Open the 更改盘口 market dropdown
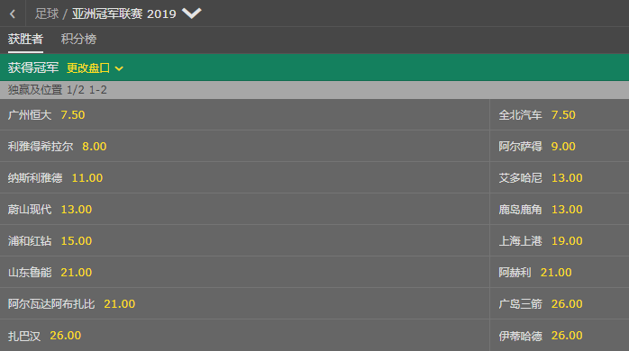Image resolution: width=629 pixels, height=351 pixels. coord(95,68)
